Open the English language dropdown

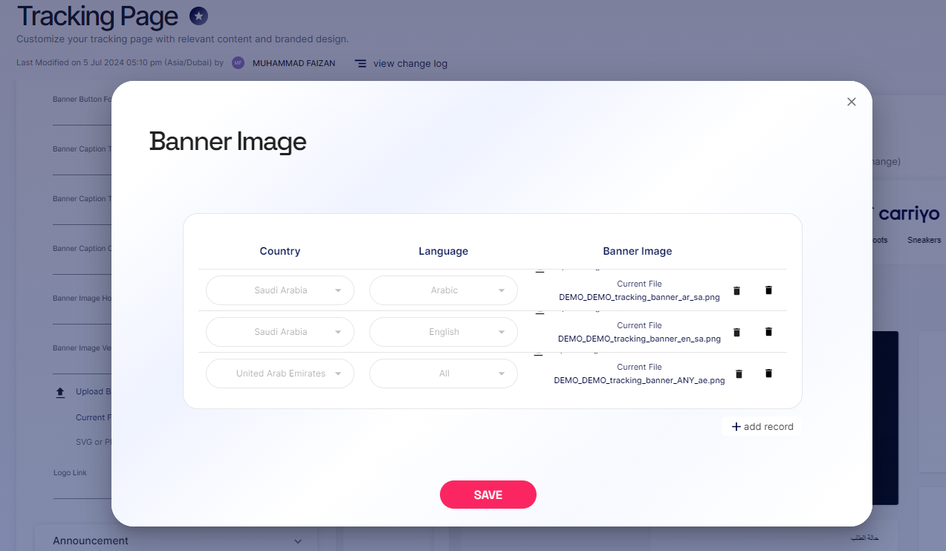[x=444, y=332]
